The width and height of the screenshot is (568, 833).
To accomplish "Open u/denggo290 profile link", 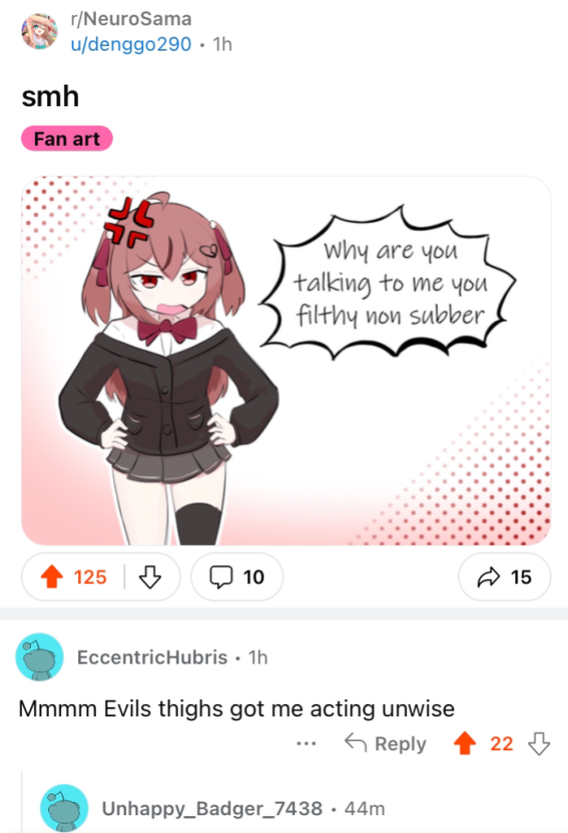I will click(x=131, y=44).
